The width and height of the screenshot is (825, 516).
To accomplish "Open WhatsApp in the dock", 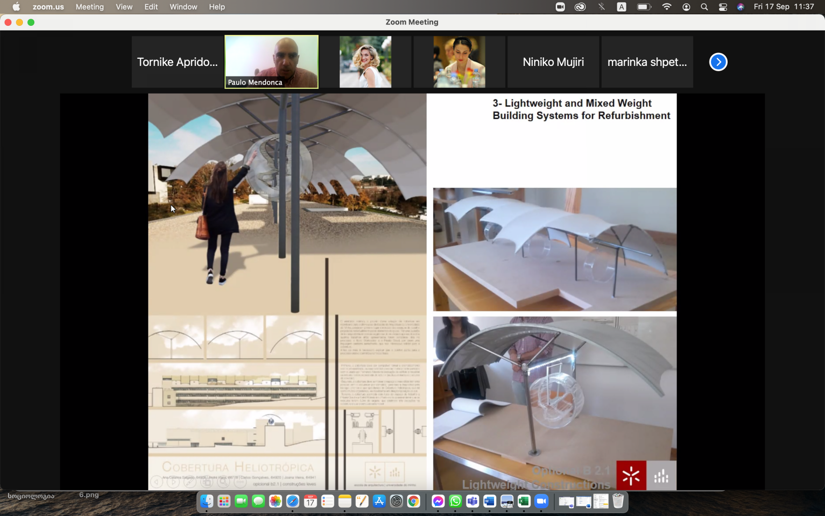I will click(x=455, y=501).
